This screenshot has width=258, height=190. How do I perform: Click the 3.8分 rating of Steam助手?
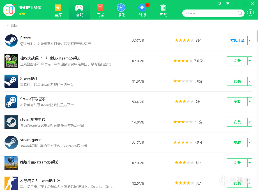click(x=188, y=81)
